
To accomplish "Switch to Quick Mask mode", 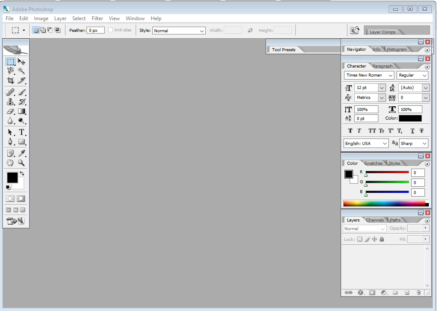I will (x=21, y=199).
